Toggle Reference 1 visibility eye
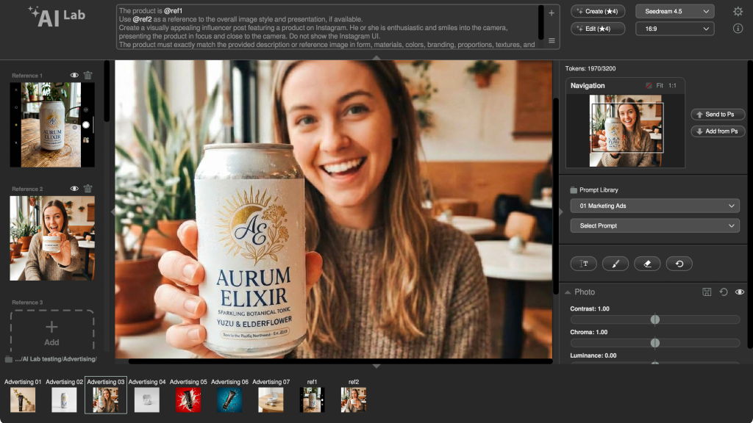Screen dimensions: 753x423 click(x=74, y=76)
